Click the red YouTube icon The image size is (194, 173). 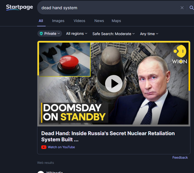click(44, 147)
